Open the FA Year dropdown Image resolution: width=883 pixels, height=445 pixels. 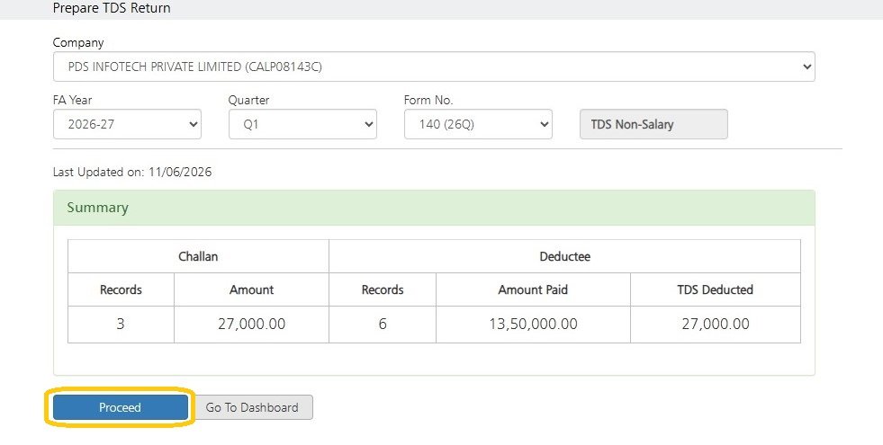(127, 124)
